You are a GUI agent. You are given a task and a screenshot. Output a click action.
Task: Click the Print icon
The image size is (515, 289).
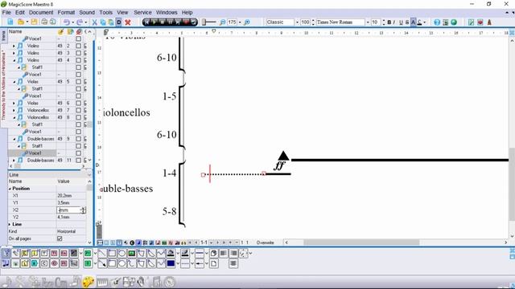tap(44, 22)
